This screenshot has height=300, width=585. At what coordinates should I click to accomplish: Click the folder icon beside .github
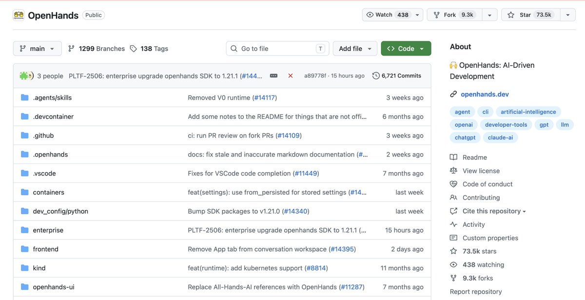(25, 136)
